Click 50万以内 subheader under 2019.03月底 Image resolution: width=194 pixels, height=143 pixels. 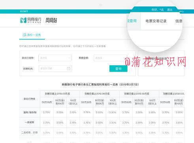point(47,102)
